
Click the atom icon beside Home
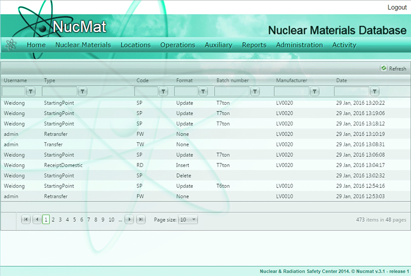click(11, 45)
